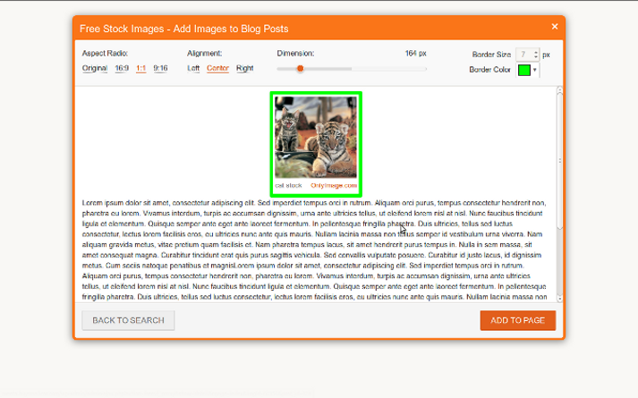The width and height of the screenshot is (638, 398).
Task: Choose the 16:9 aspect ratio
Action: (x=121, y=68)
